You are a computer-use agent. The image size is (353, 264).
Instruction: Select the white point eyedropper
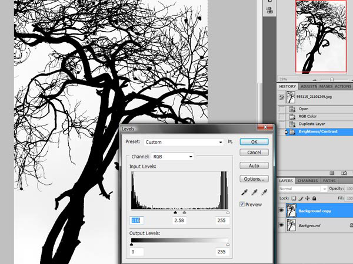coord(264,192)
